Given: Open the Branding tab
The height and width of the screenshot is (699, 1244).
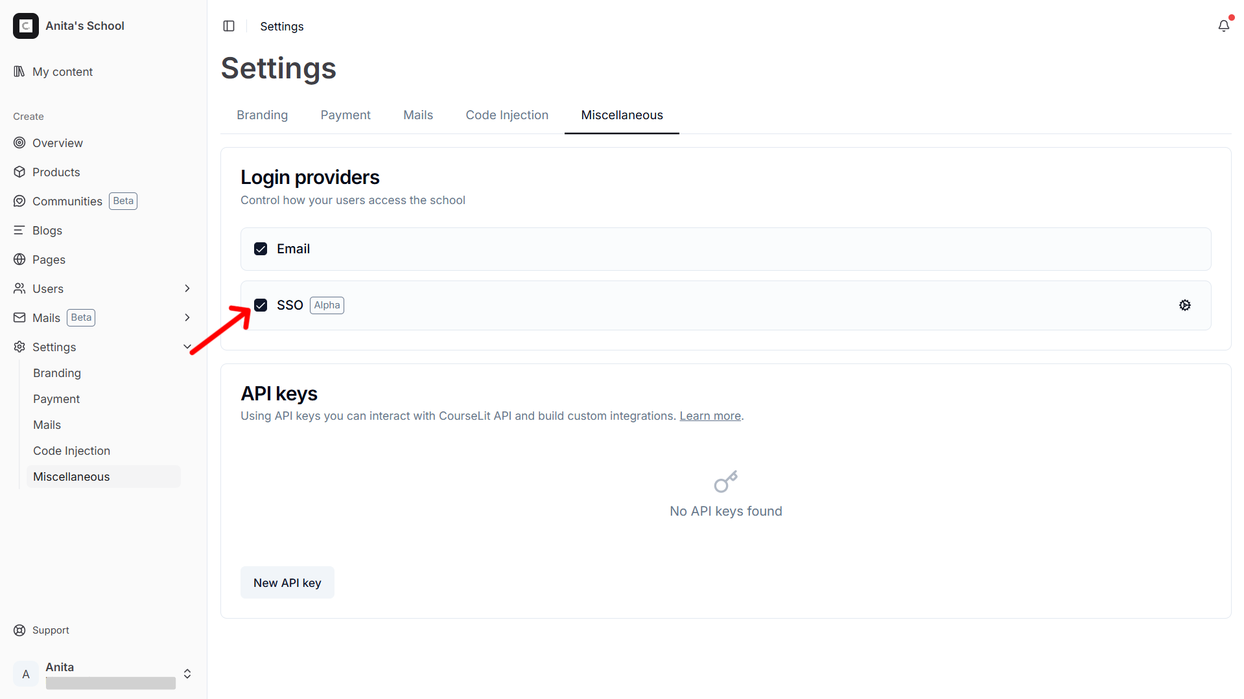Looking at the screenshot, I should coord(262,115).
